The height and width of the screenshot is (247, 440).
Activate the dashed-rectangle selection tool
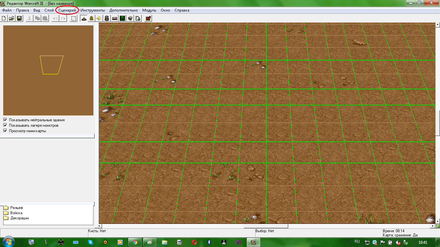pos(74,18)
